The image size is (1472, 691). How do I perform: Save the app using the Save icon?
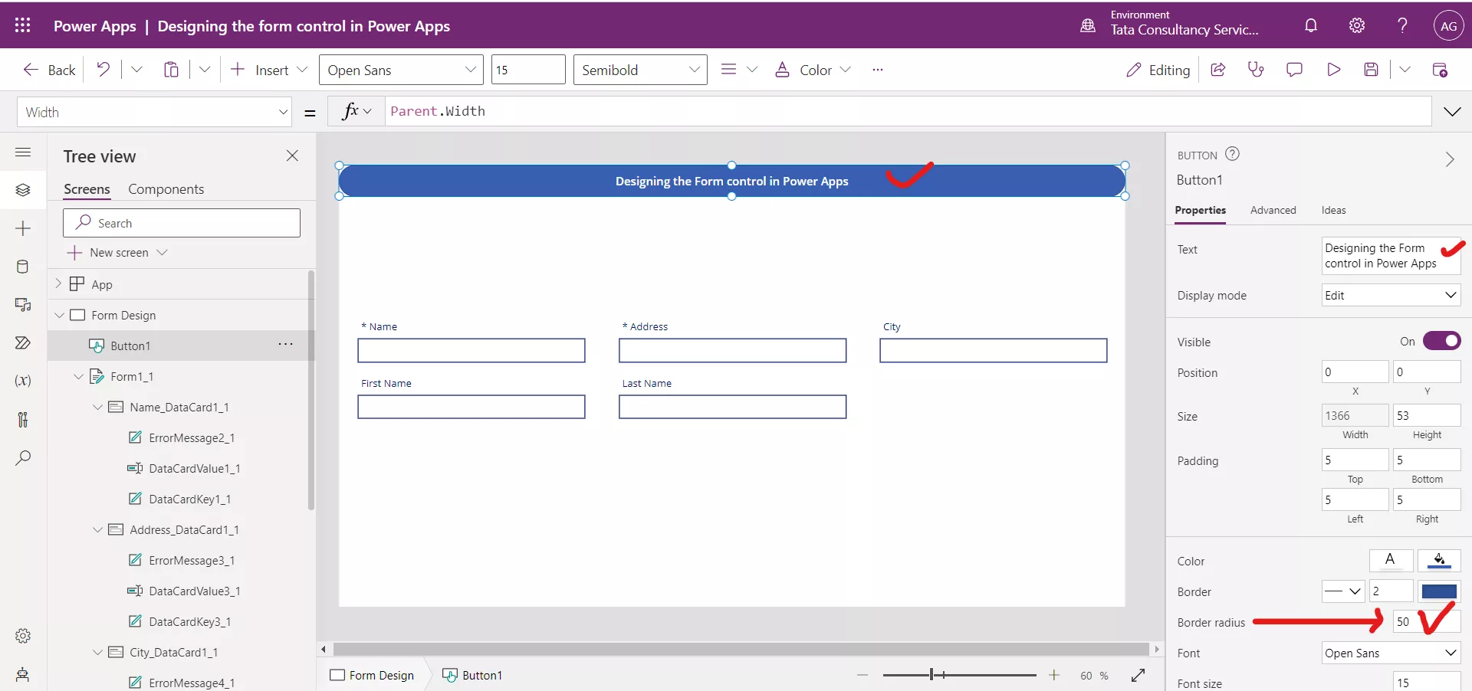(1372, 69)
